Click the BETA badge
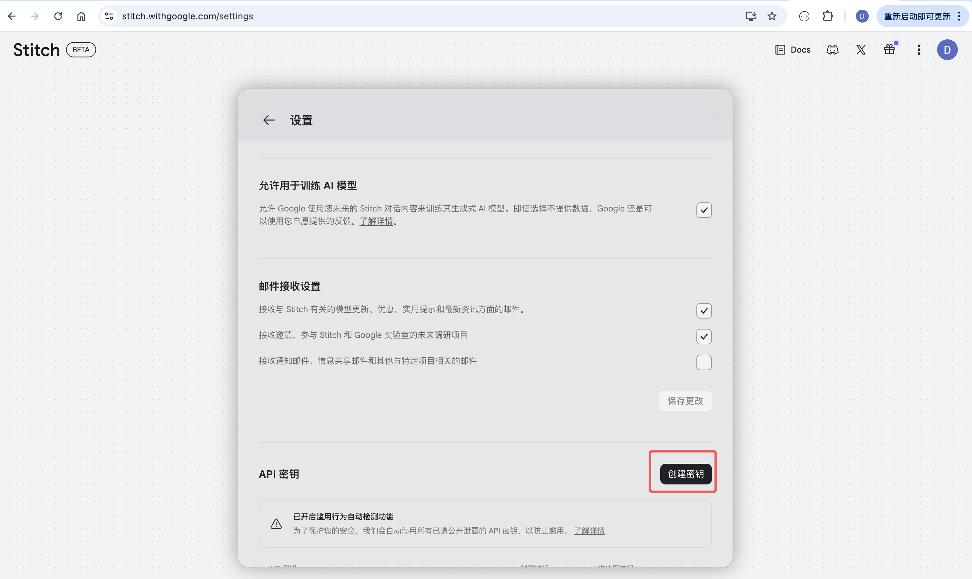Screen dimensions: 972x579 tap(81, 50)
